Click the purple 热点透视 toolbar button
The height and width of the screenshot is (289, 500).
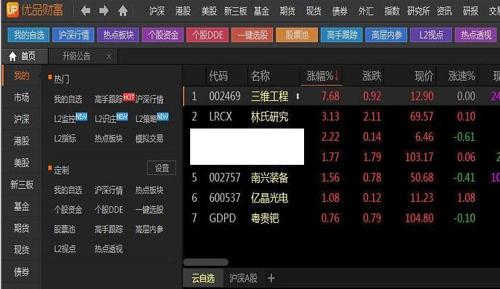pyautogui.click(x=476, y=35)
